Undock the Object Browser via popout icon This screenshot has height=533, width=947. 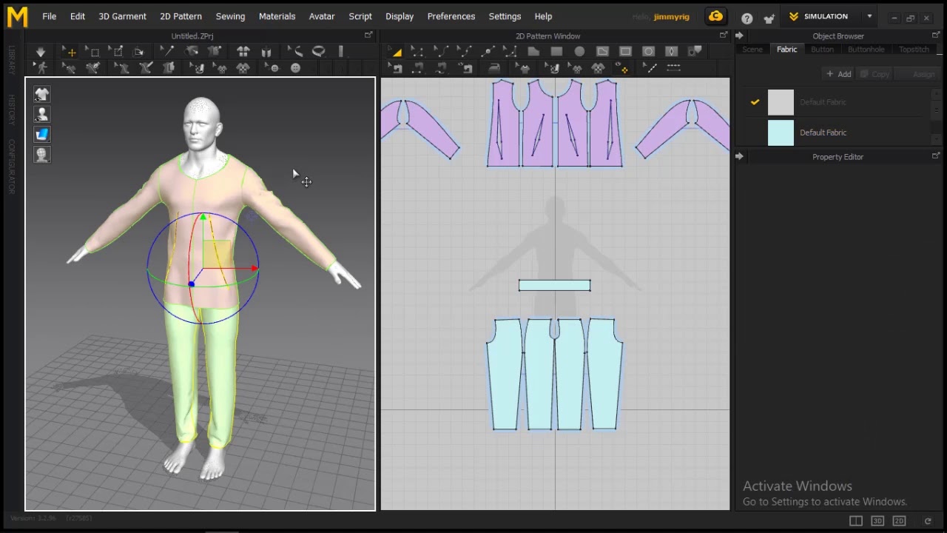(x=936, y=35)
